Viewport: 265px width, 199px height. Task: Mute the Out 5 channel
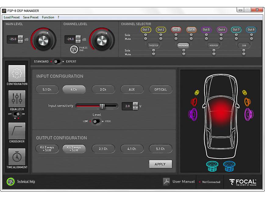tap(206, 39)
